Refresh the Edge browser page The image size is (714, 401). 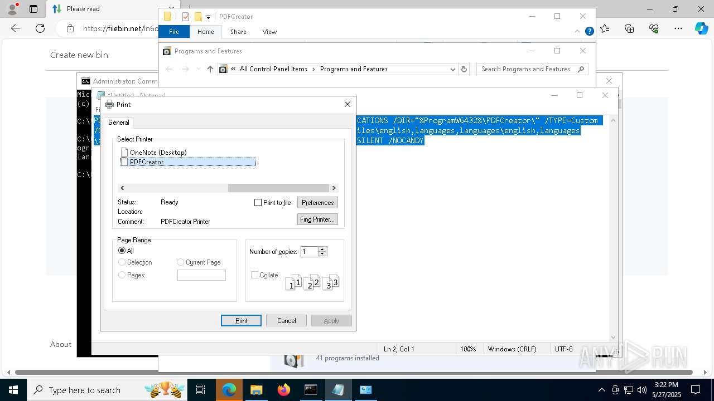[40, 28]
